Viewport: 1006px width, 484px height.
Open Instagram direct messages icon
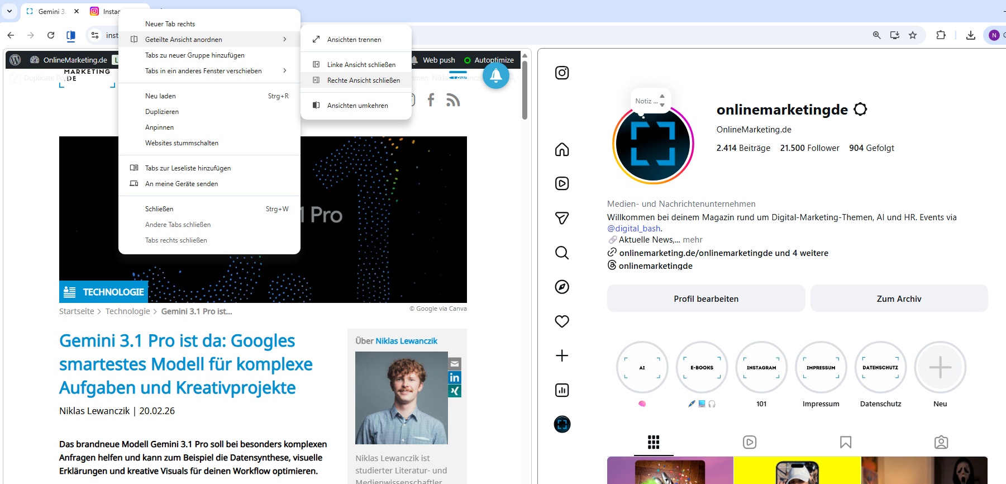(x=562, y=218)
